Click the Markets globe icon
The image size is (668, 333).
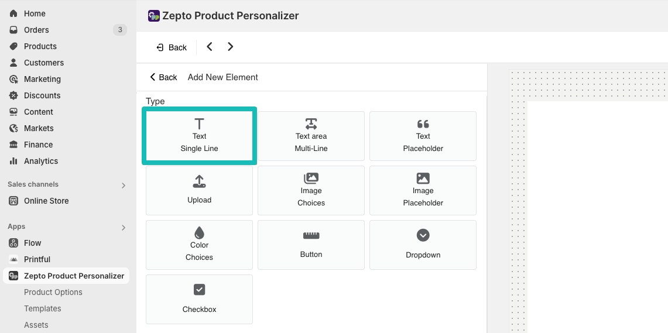pyautogui.click(x=13, y=128)
